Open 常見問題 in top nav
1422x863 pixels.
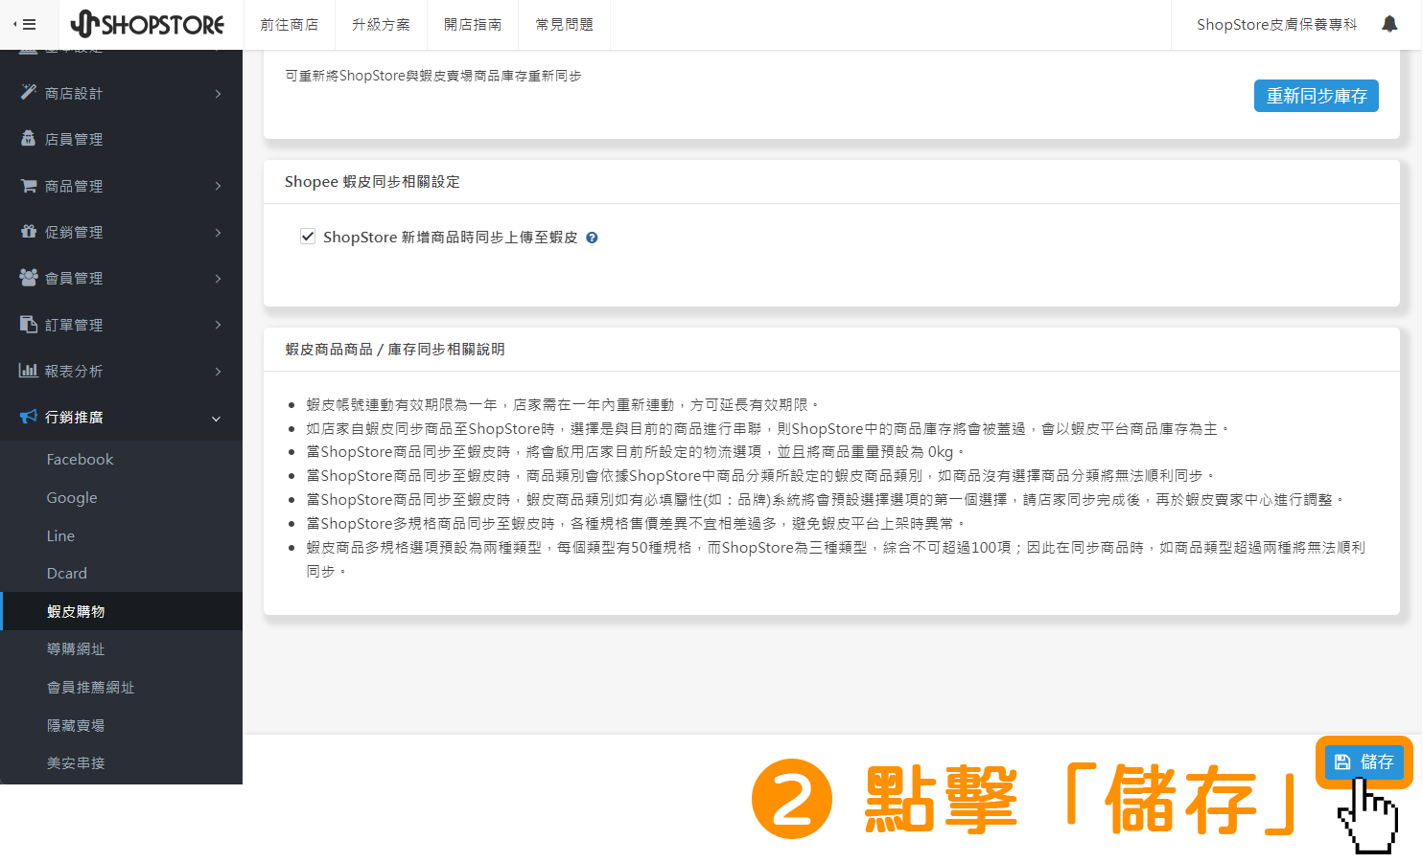point(565,24)
